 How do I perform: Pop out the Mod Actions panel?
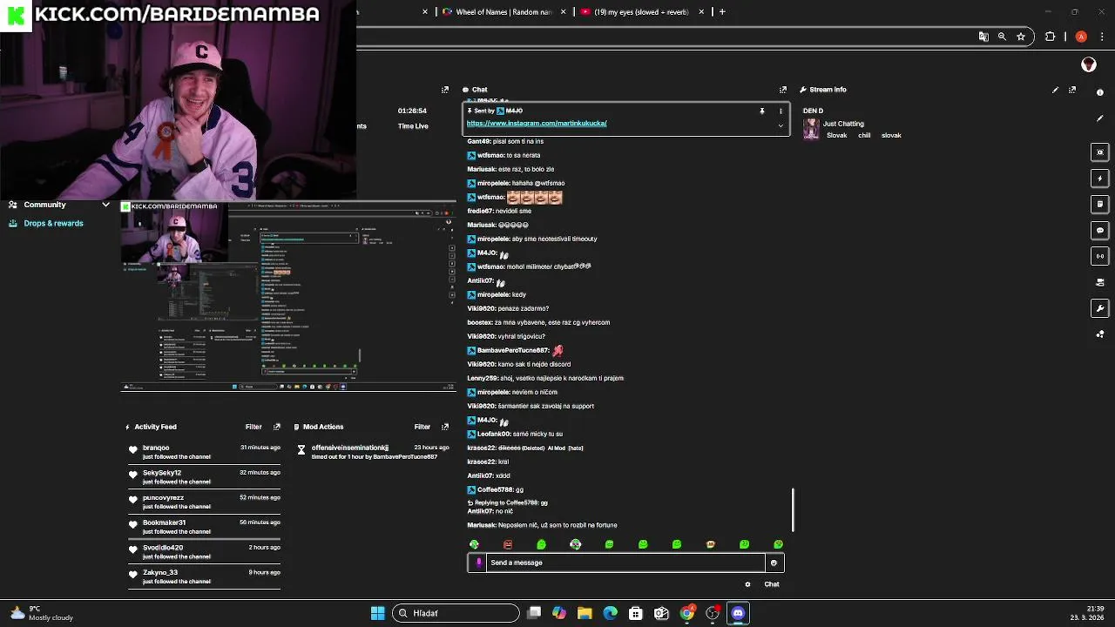(x=445, y=427)
